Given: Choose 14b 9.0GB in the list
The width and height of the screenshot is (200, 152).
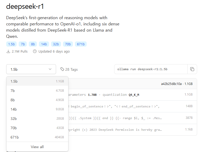Looking at the screenshot, I should 37,109.
